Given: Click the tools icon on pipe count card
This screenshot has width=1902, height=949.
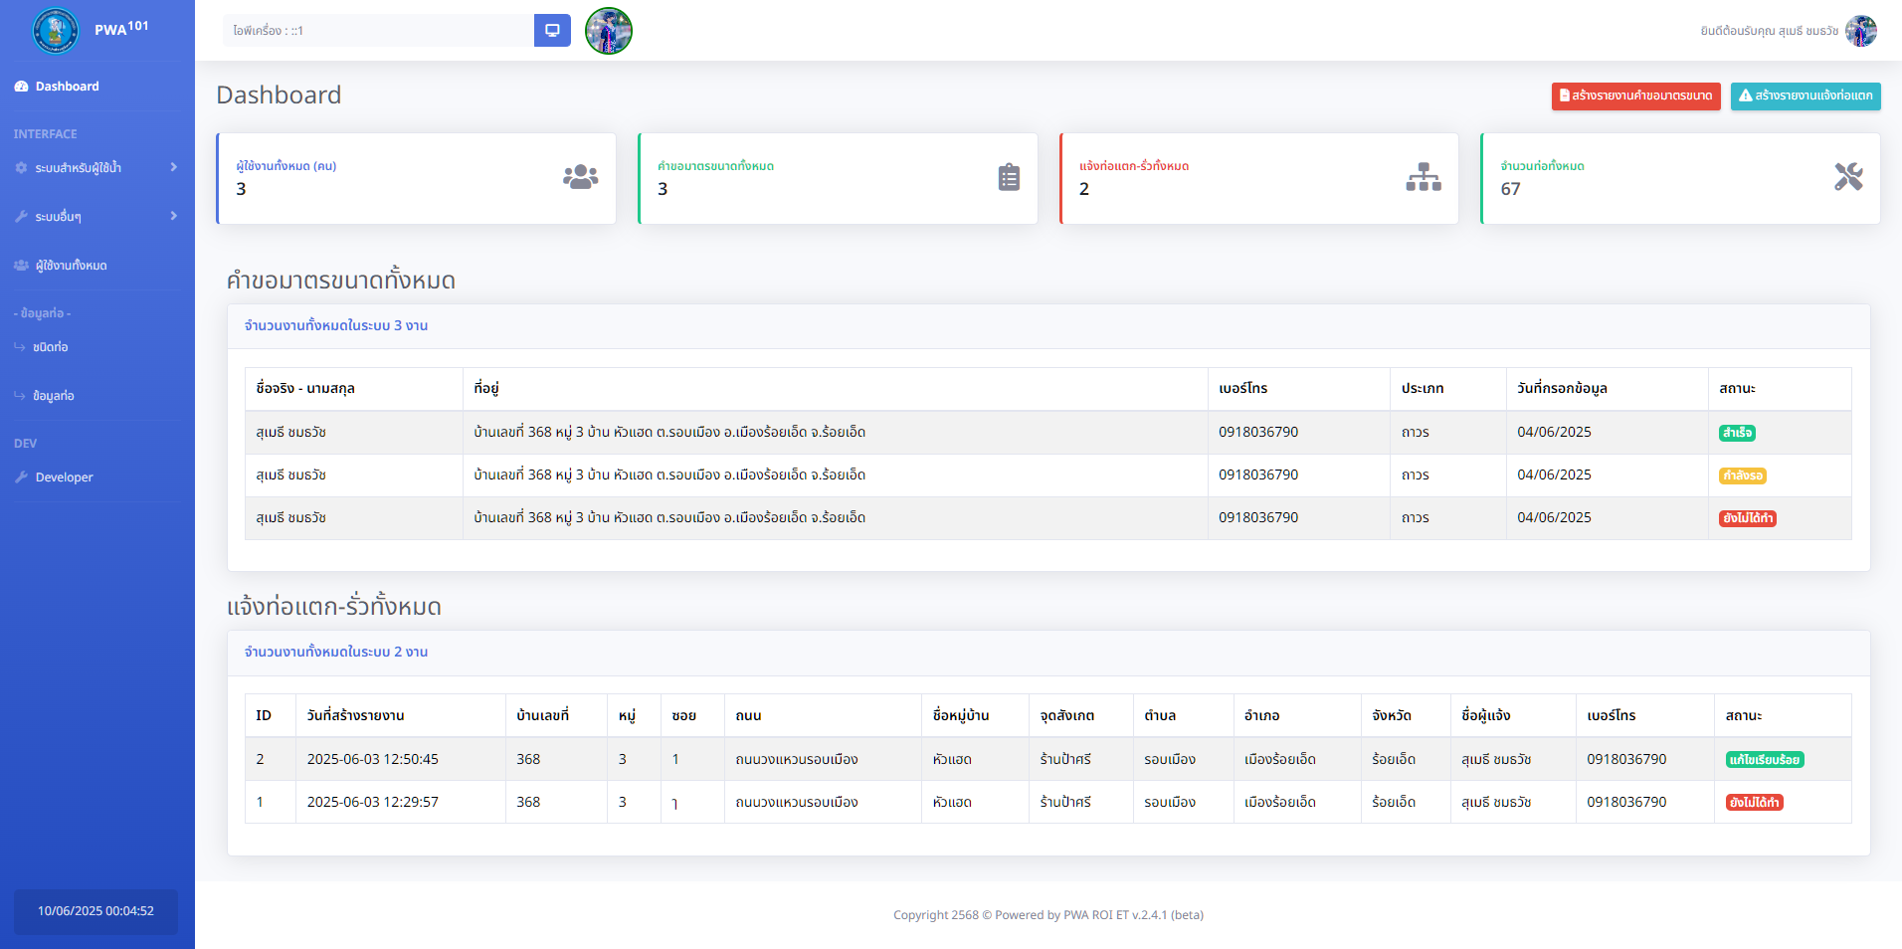Looking at the screenshot, I should tap(1848, 177).
